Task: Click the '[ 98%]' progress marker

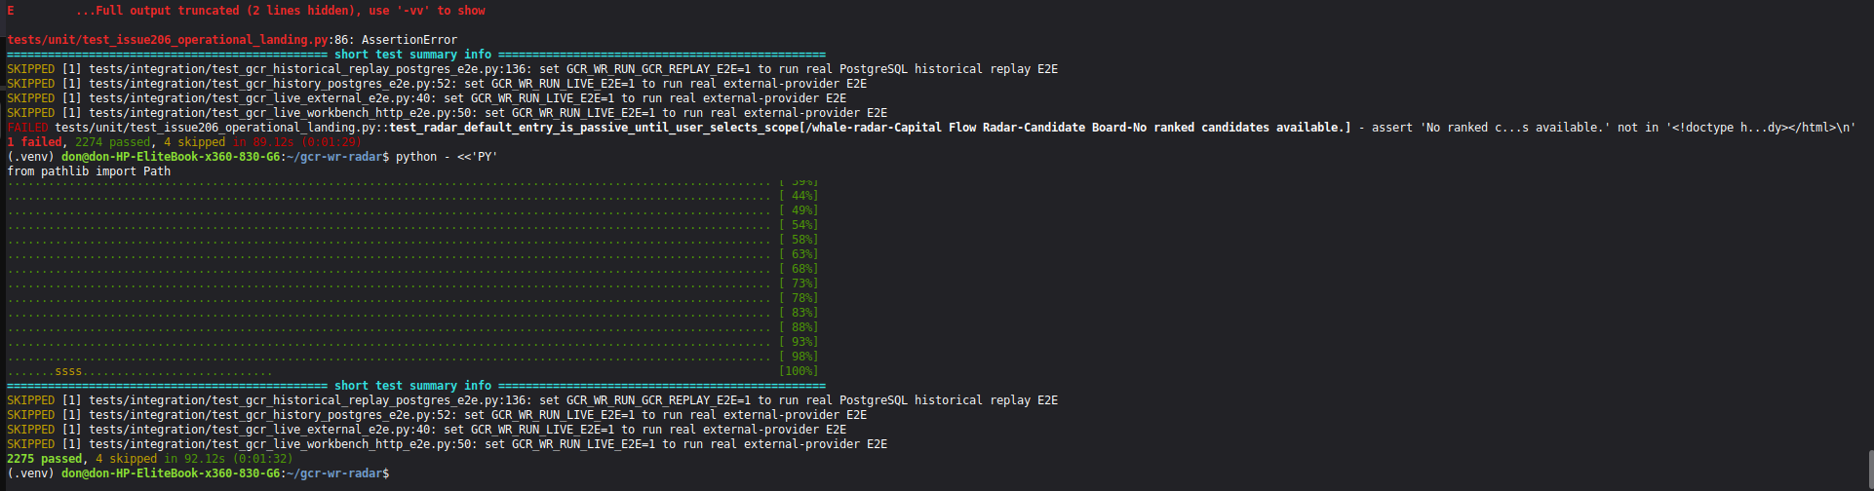Action: [799, 357]
